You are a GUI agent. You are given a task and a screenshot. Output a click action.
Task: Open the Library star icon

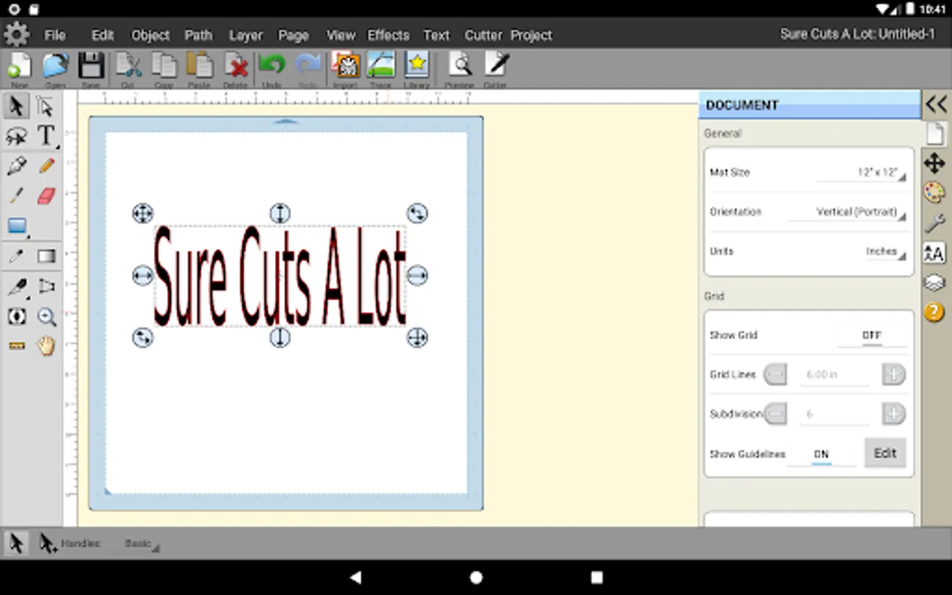point(417,66)
